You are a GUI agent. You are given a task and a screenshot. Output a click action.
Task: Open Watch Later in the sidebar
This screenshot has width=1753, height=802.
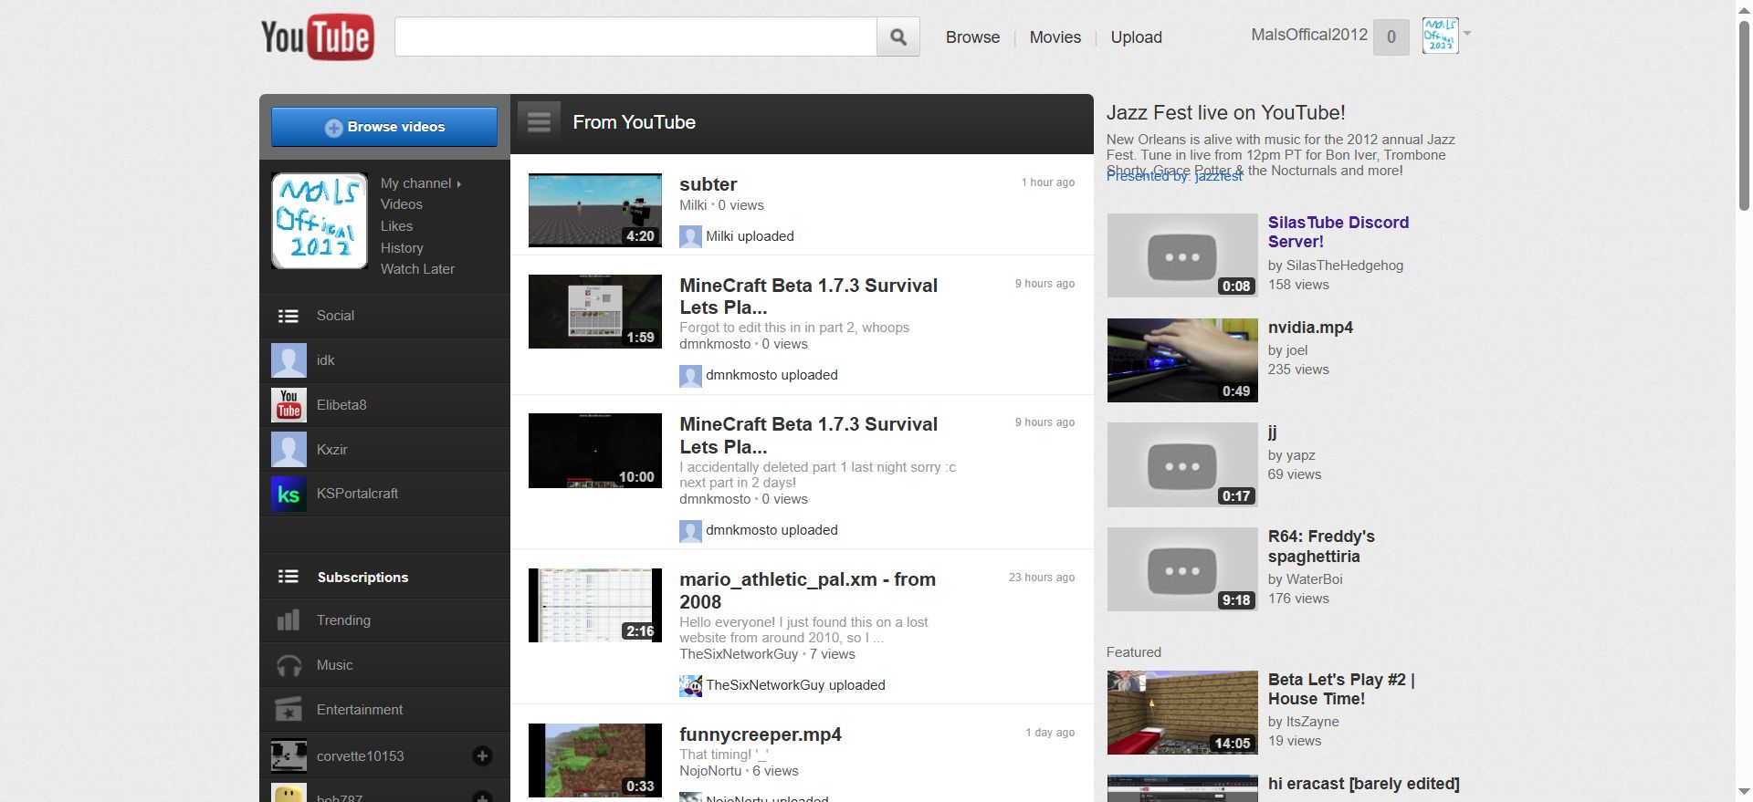point(417,269)
